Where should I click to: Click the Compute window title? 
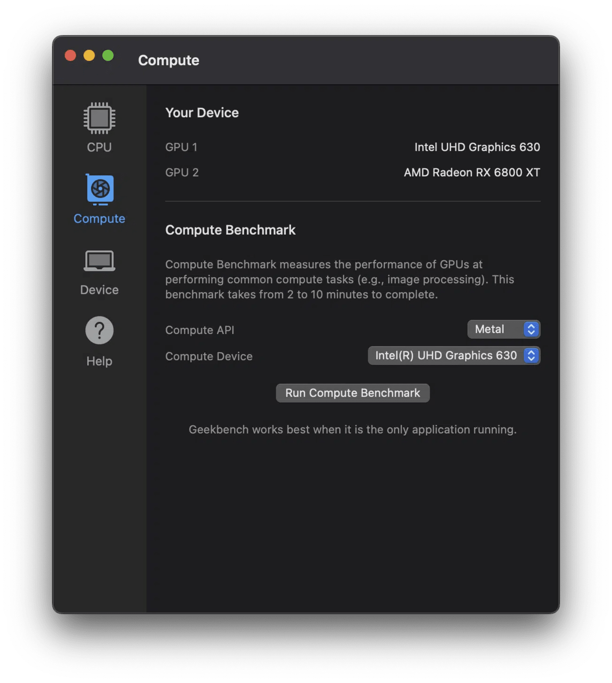pyautogui.click(x=169, y=60)
